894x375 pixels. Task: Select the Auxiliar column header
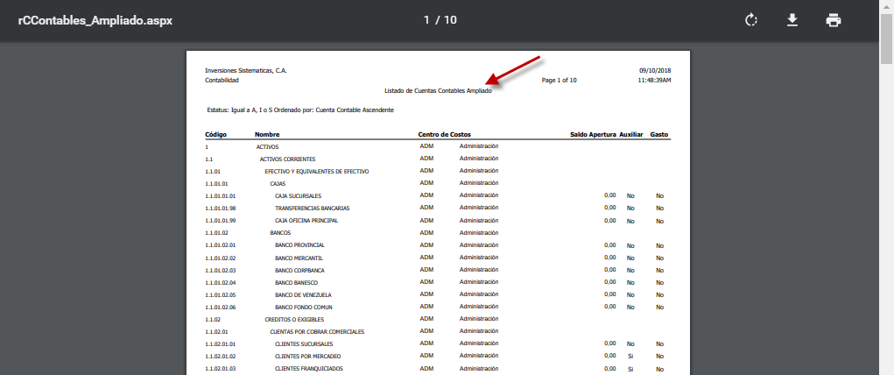coord(630,134)
